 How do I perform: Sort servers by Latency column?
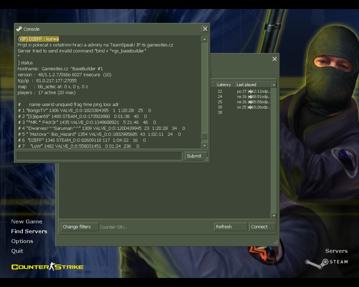pos(225,85)
